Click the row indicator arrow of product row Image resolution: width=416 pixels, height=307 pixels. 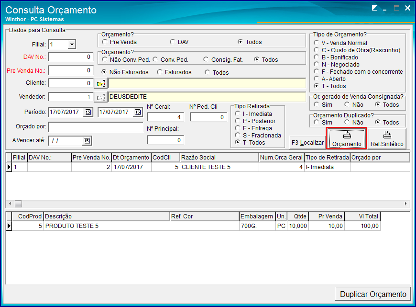point(9,226)
